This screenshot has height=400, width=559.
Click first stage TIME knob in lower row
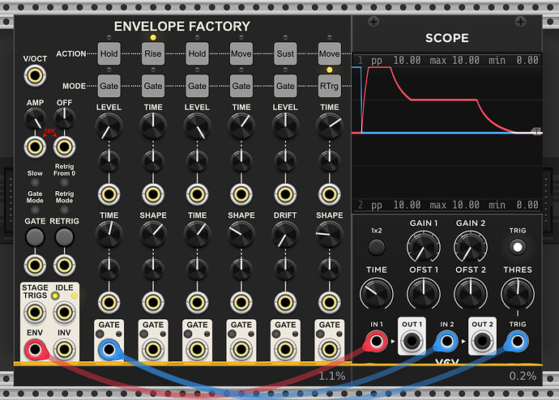click(109, 235)
